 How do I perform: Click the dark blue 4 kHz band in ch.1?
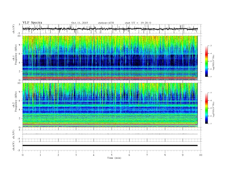point(110,60)
